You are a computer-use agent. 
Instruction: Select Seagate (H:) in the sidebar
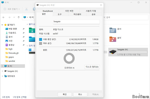coord(12,71)
